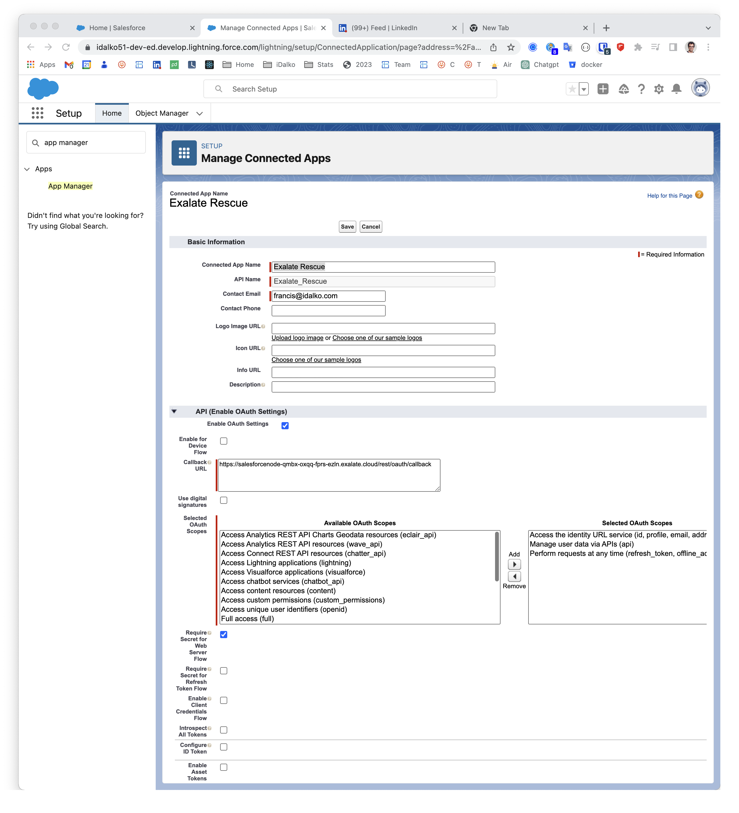Click the Add scope arrow button
The width and height of the screenshot is (739, 813).
pos(514,564)
